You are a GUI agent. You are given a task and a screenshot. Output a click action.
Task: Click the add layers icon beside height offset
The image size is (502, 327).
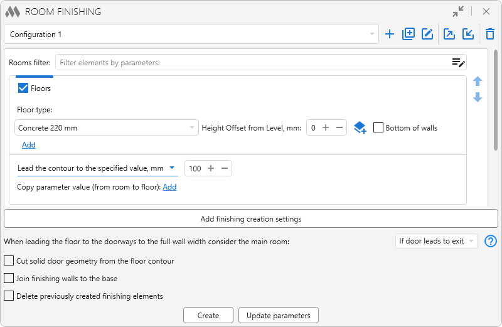[x=360, y=128]
